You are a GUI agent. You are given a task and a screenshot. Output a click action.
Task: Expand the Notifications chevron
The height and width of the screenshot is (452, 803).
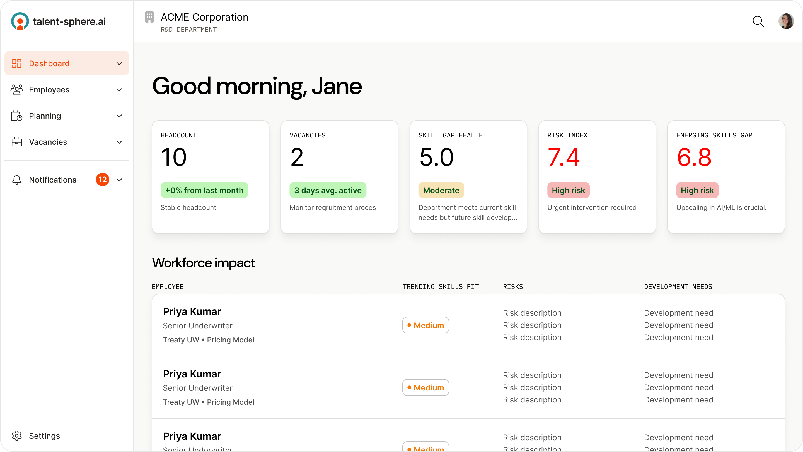coord(119,180)
